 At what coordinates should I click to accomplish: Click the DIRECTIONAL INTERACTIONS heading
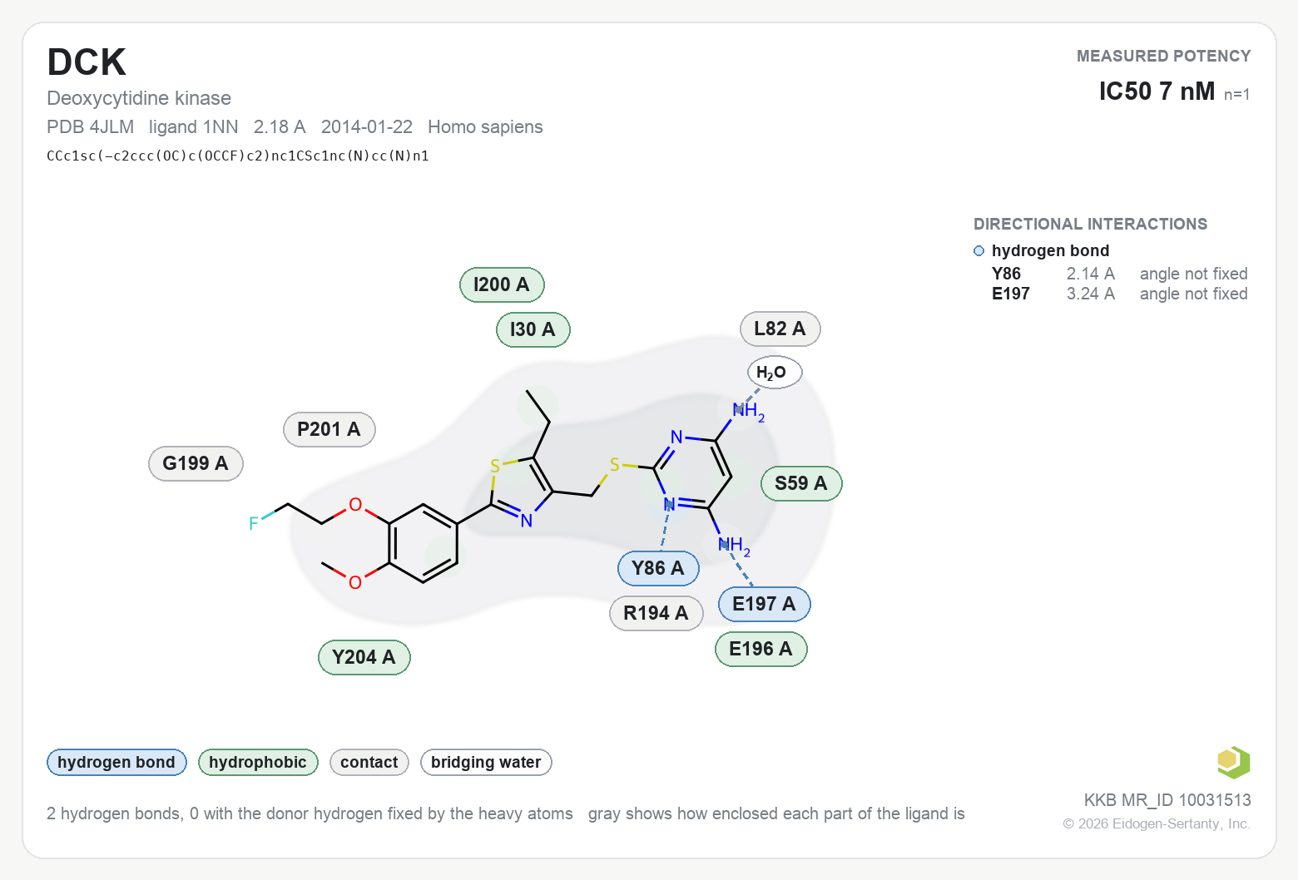pyautogui.click(x=1091, y=224)
